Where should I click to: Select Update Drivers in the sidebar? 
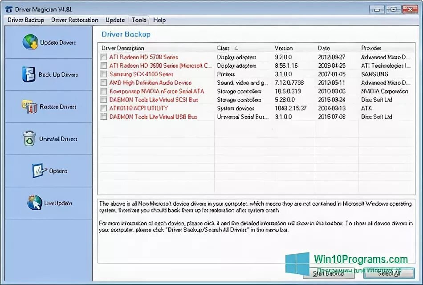click(46, 42)
